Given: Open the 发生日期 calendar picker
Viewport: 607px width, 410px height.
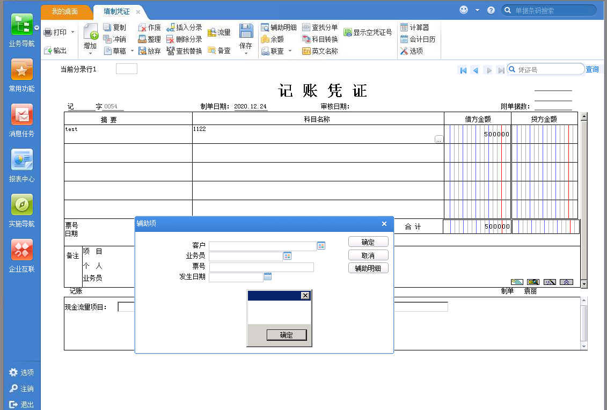Looking at the screenshot, I should 267,276.
